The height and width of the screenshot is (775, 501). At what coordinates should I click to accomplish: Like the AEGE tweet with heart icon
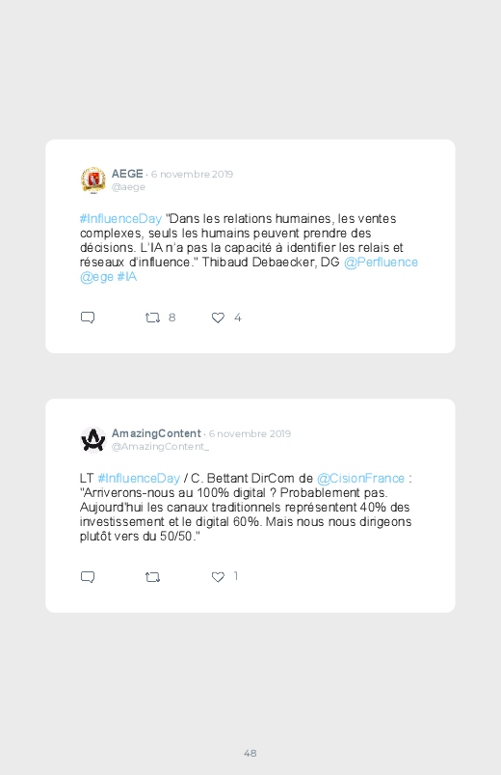pyautogui.click(x=218, y=318)
